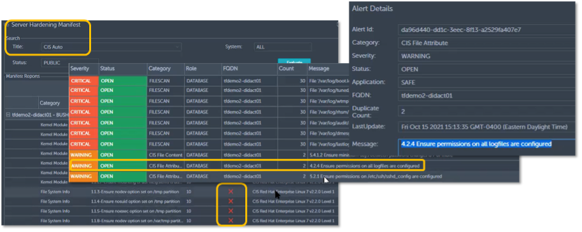Sort by the Count column header
The image size is (582, 232).
pos(292,69)
